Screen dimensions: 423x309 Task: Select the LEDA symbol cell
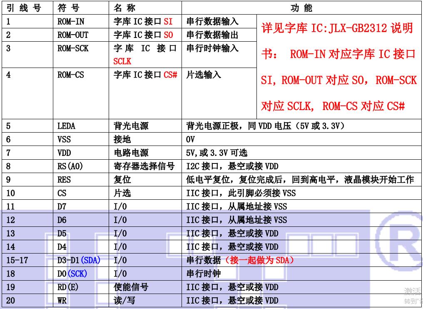coord(67,126)
